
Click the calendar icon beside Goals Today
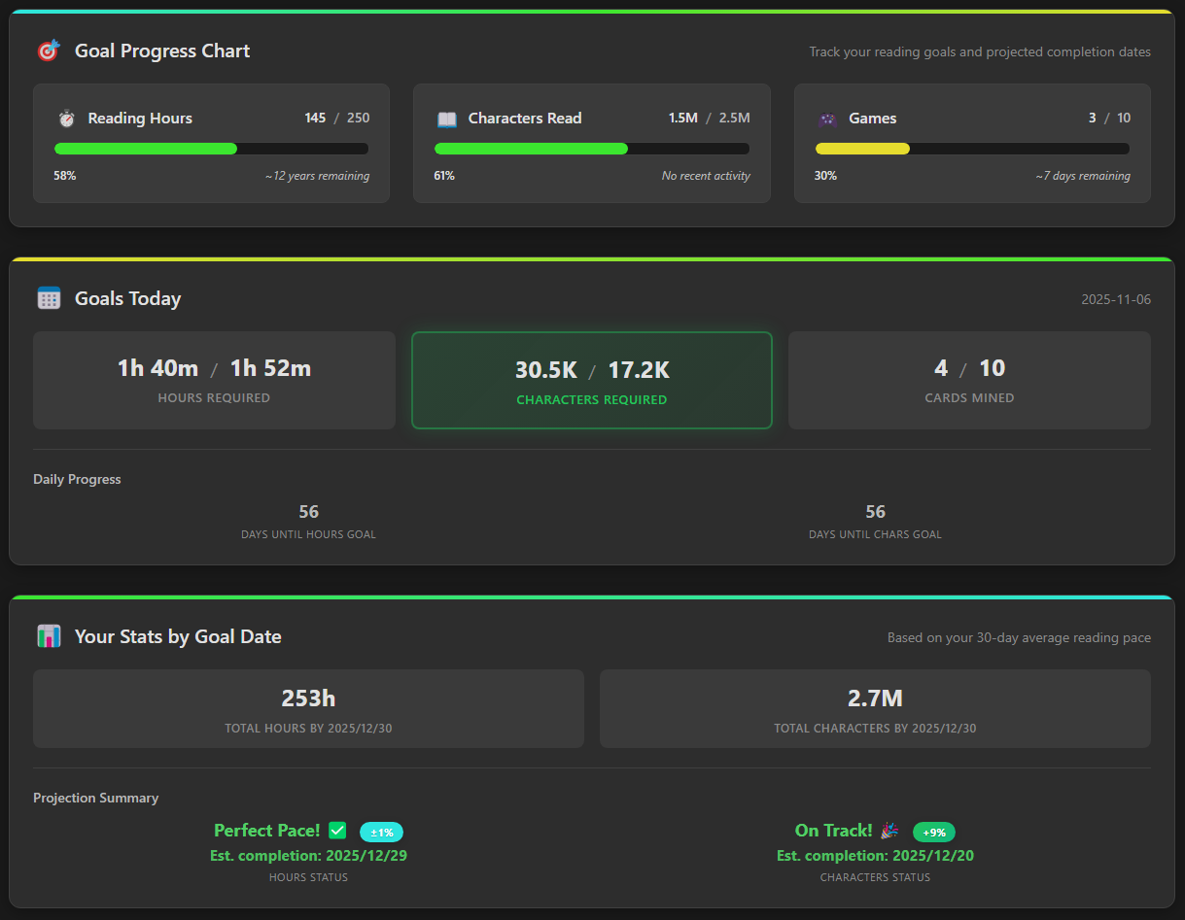tap(49, 298)
